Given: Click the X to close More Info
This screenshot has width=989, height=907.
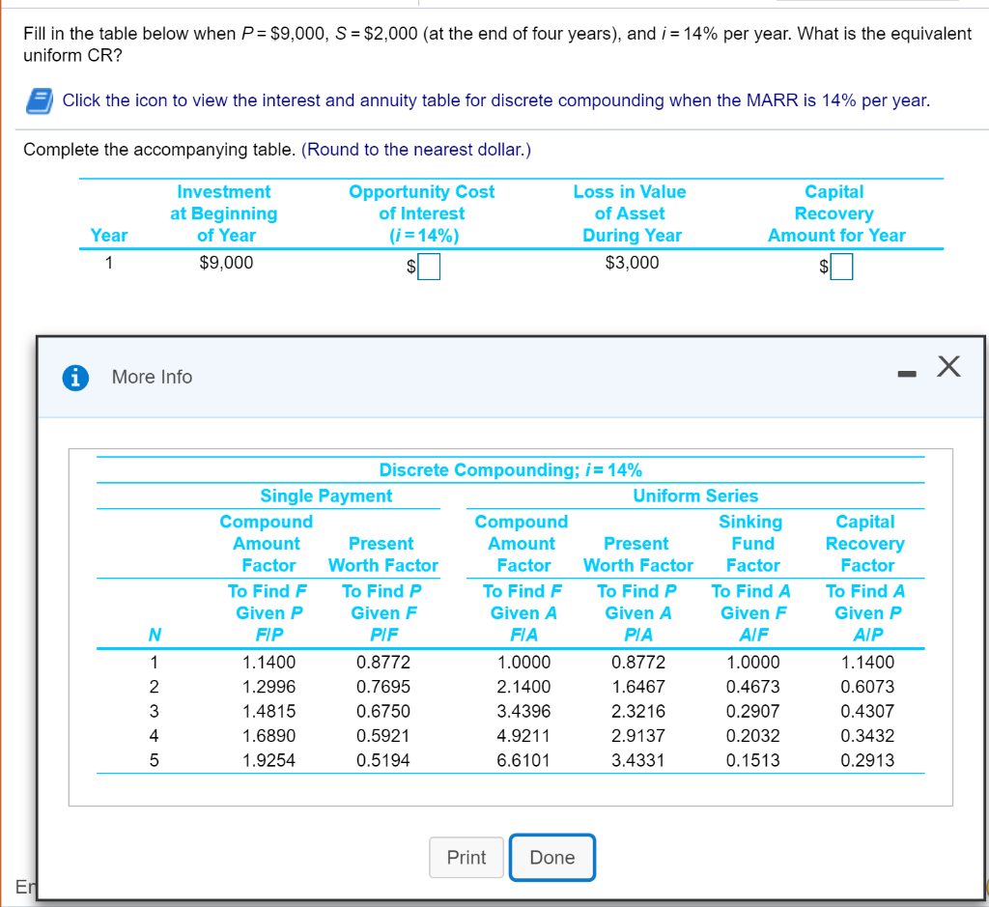Looking at the screenshot, I should [947, 366].
